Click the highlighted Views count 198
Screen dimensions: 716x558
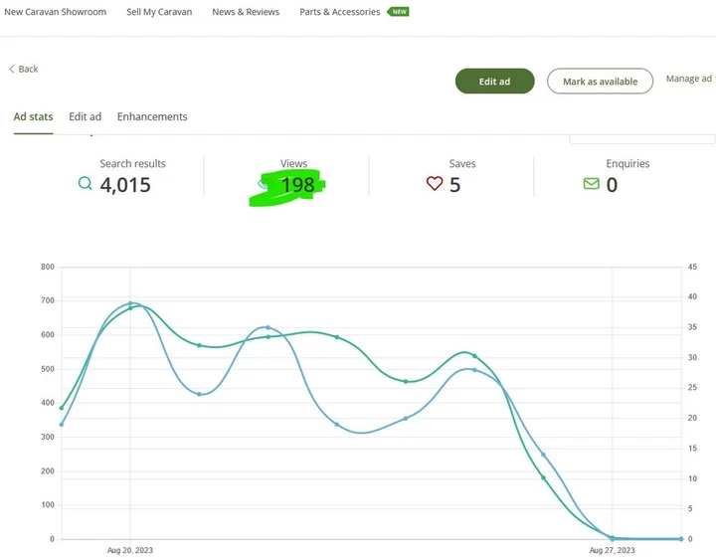tap(296, 185)
